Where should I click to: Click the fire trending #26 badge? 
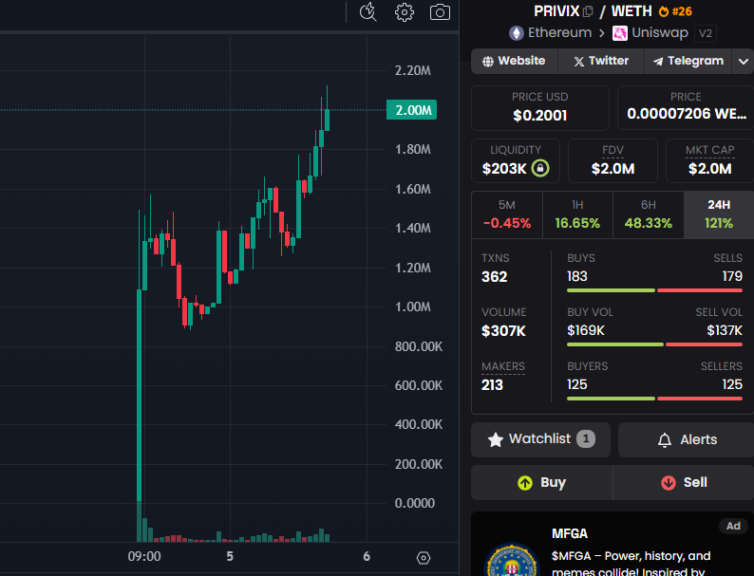pyautogui.click(x=675, y=11)
